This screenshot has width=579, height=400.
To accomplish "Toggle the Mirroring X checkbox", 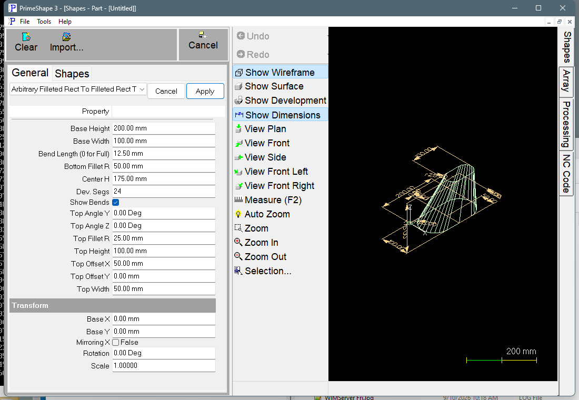I will point(116,343).
